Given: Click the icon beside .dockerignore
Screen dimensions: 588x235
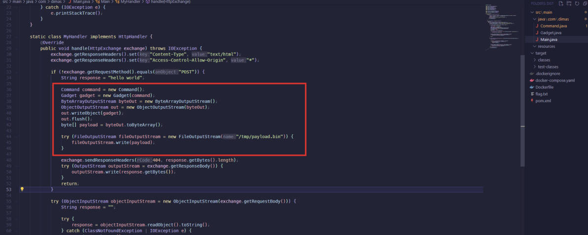Looking at the screenshot, I should pos(532,74).
